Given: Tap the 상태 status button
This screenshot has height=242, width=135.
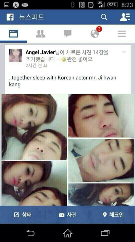Looking at the screenshot, I should coord(23,215).
